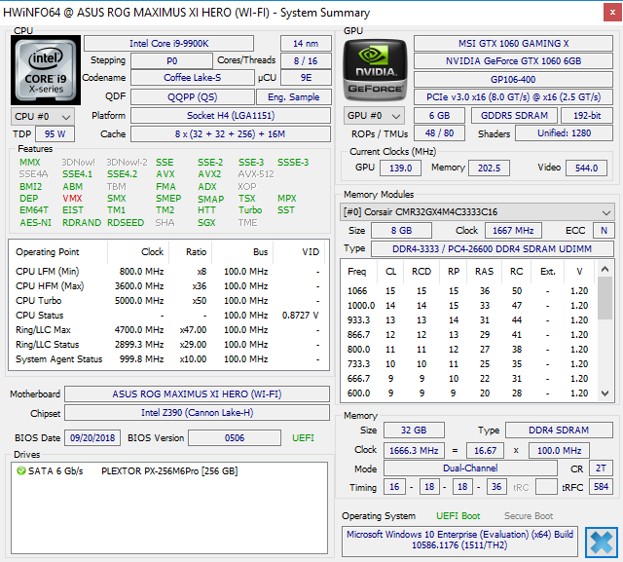Click the blue X close icon at bottom right

point(601,543)
